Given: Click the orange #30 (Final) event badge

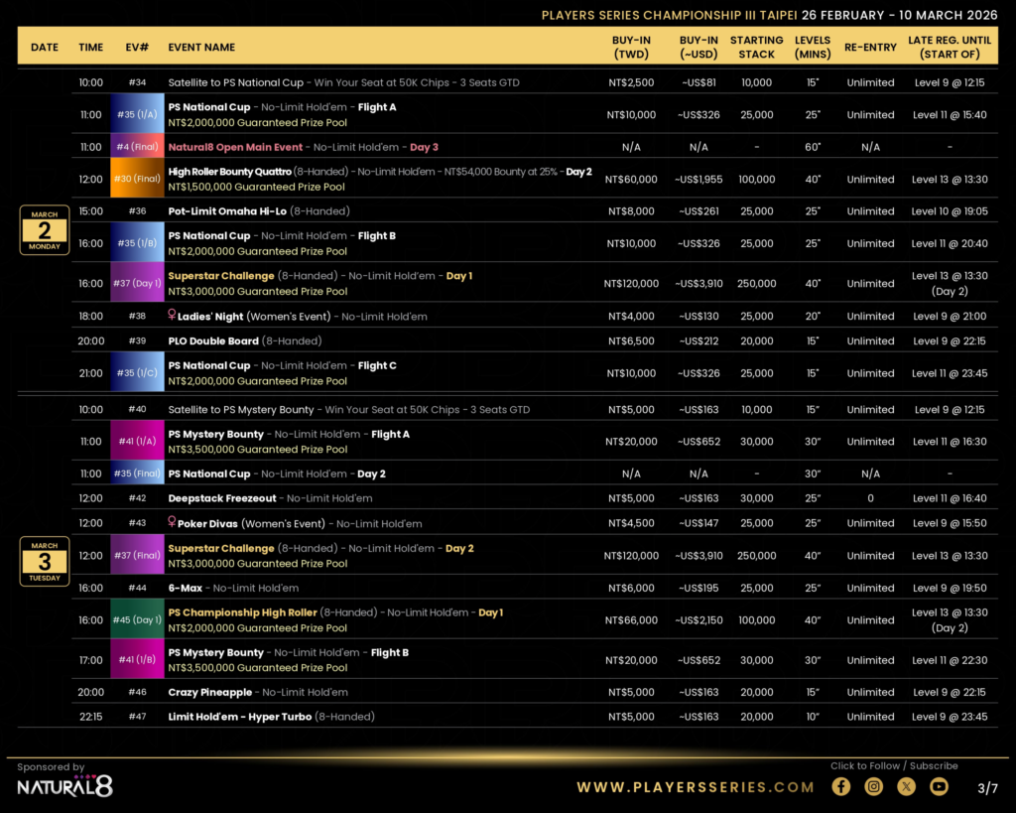Looking at the screenshot, I should 137,179.
